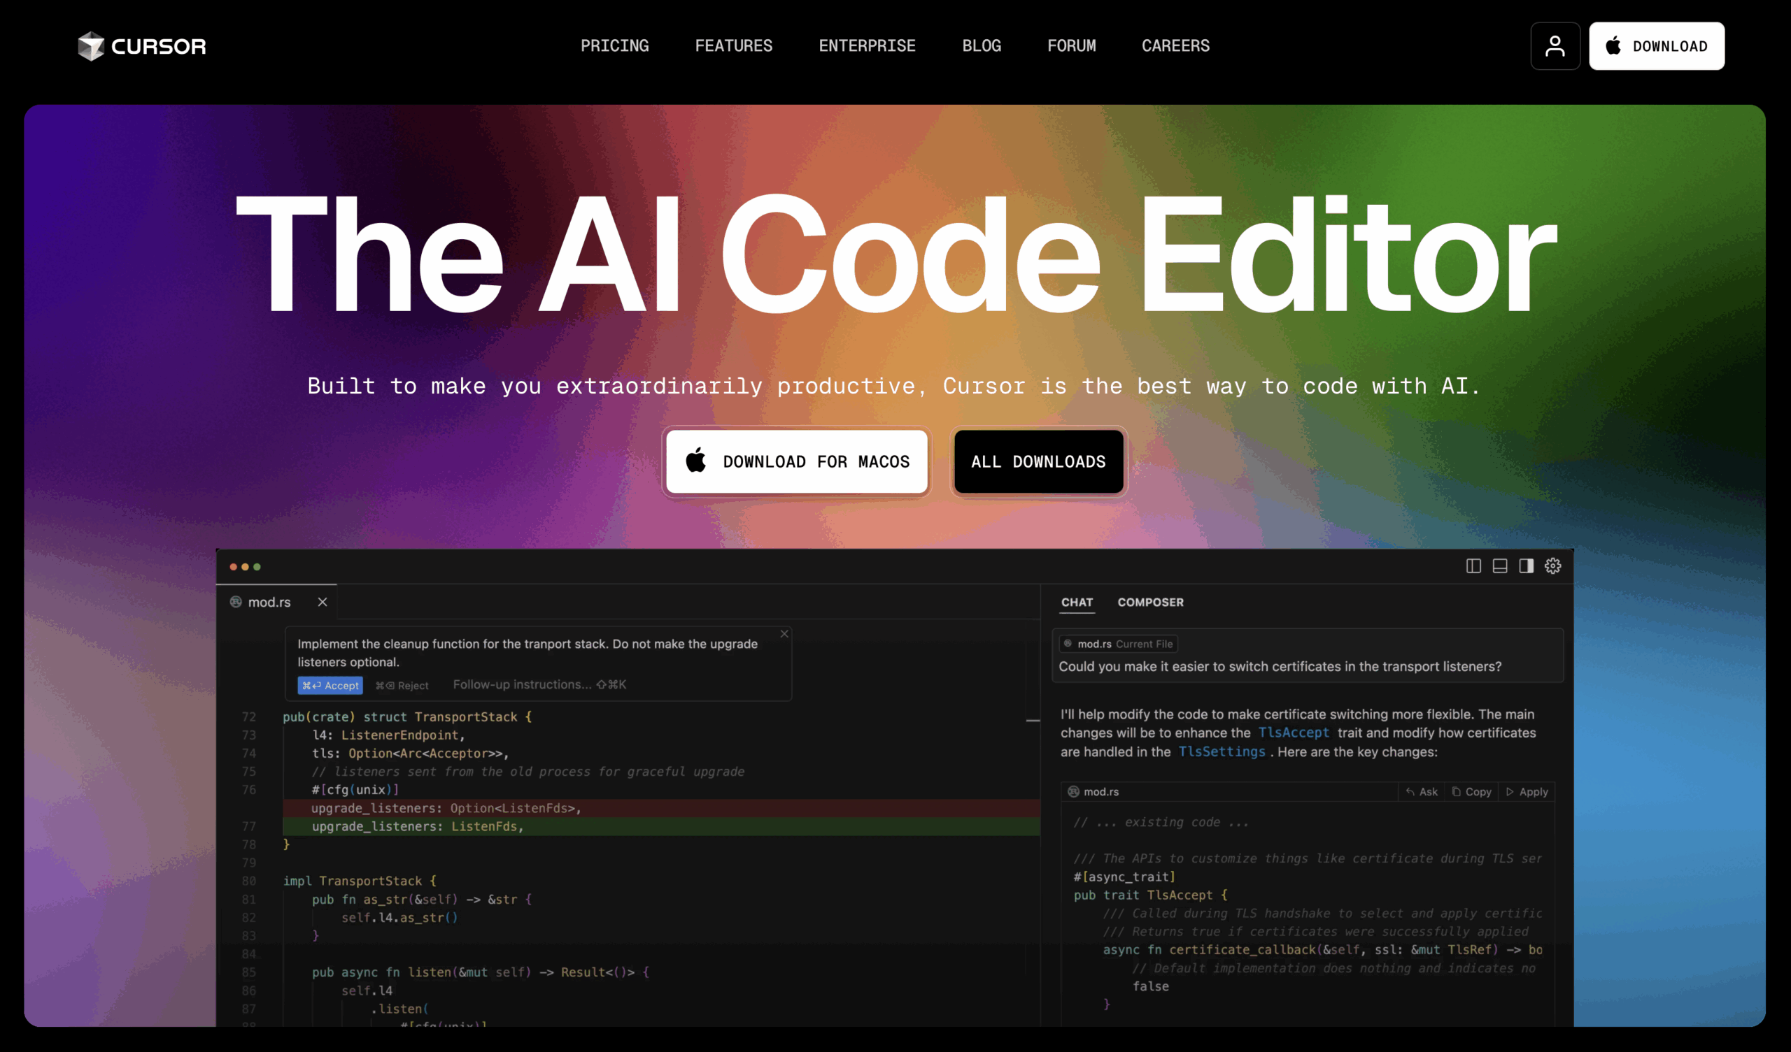
Task: Open the Forum link
Action: tap(1072, 46)
